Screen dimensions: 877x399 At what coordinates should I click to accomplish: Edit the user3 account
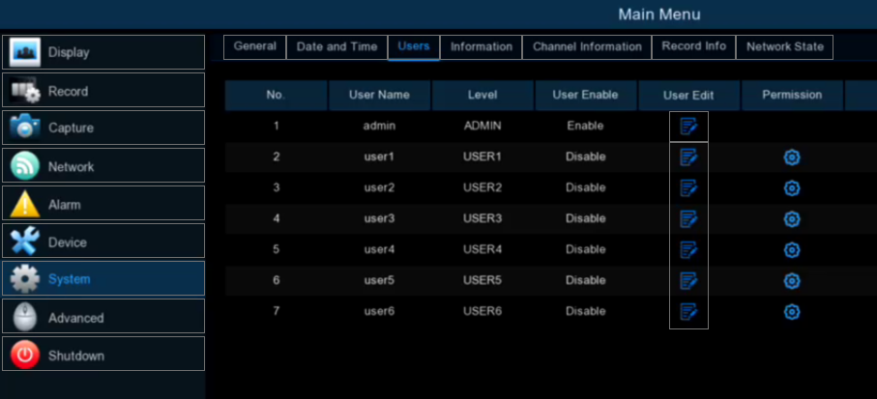[688, 219]
